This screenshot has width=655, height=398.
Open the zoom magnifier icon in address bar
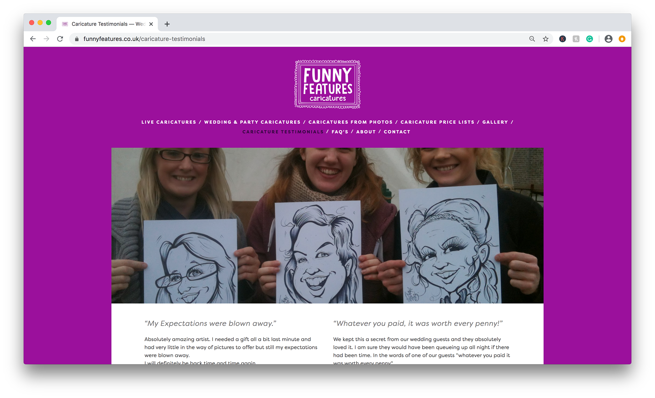[532, 39]
